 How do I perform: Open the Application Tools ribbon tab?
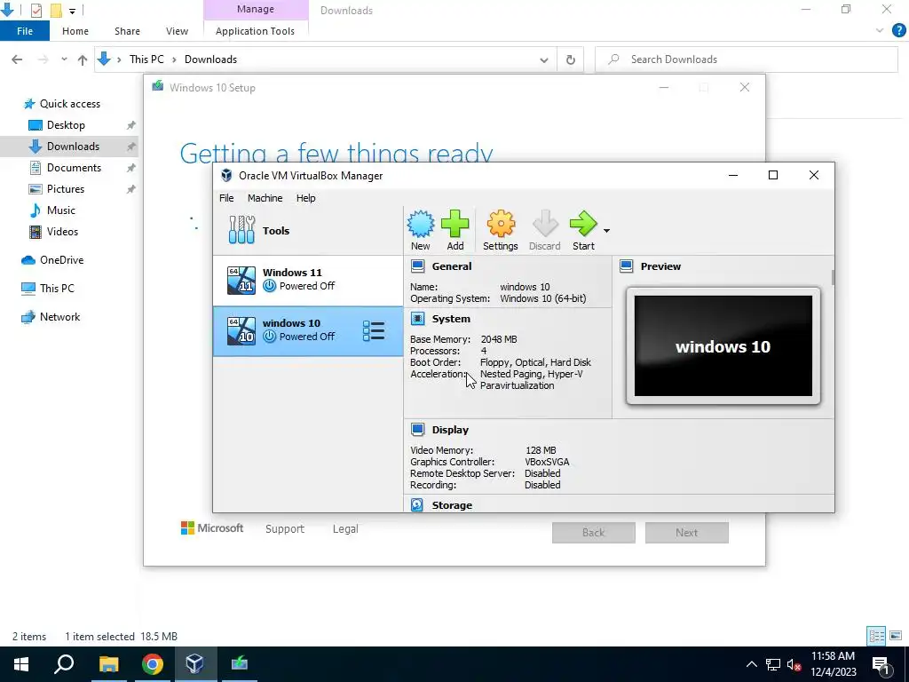255,31
